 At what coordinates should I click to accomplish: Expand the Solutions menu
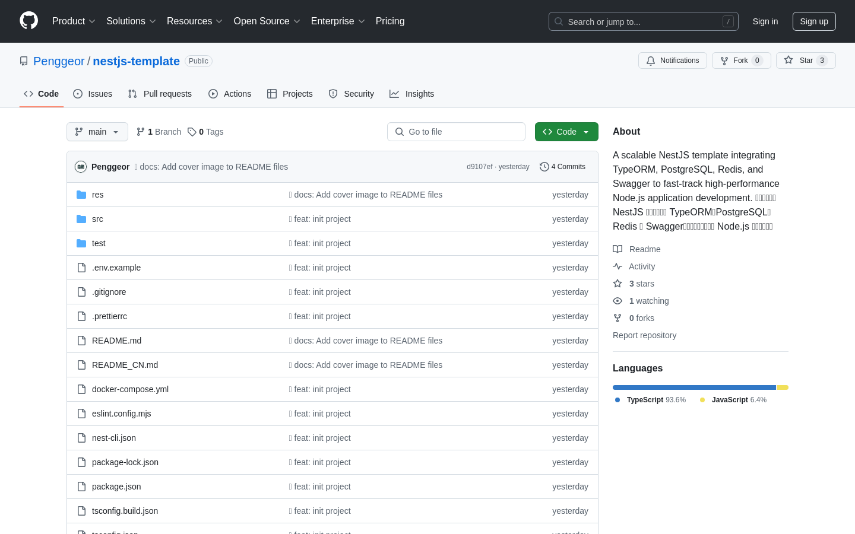coord(131,21)
